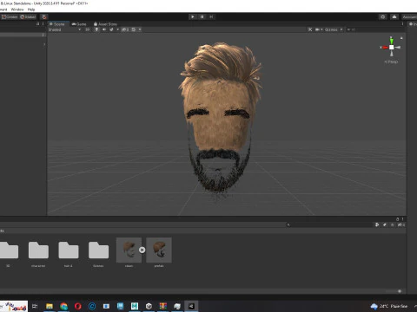Screen dimensions: 417x312
Task: Select the character folder
Action: click(x=38, y=253)
